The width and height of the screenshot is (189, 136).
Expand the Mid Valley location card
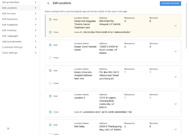[x=176, y=130]
